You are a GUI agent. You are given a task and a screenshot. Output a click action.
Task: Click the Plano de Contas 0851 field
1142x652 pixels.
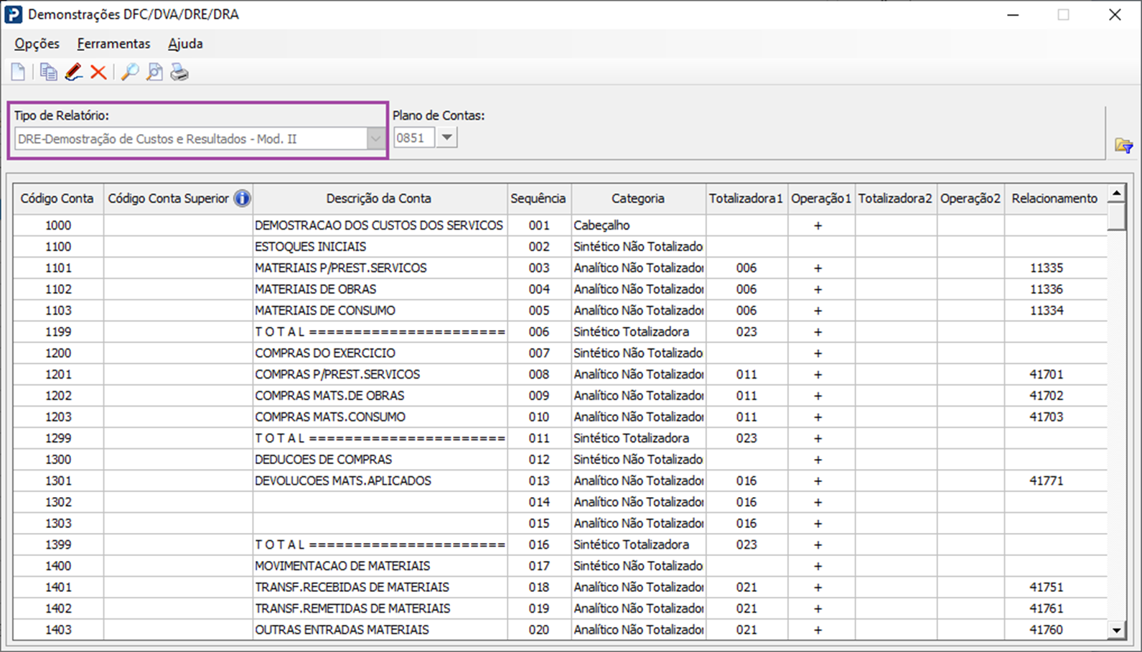click(414, 138)
